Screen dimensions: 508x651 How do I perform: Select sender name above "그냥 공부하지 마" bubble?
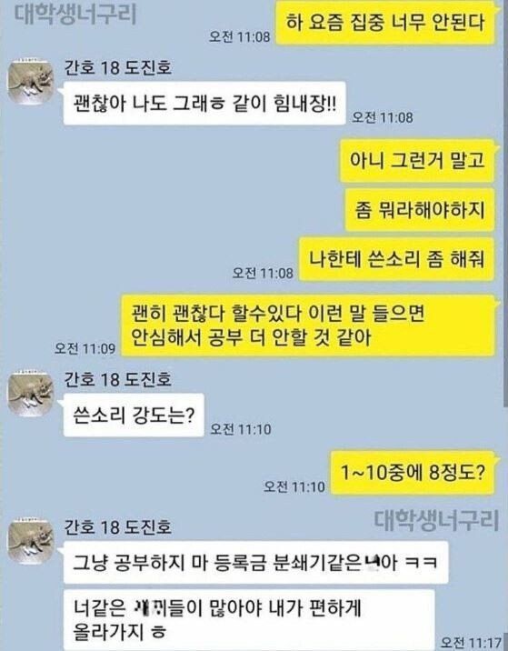(x=118, y=526)
